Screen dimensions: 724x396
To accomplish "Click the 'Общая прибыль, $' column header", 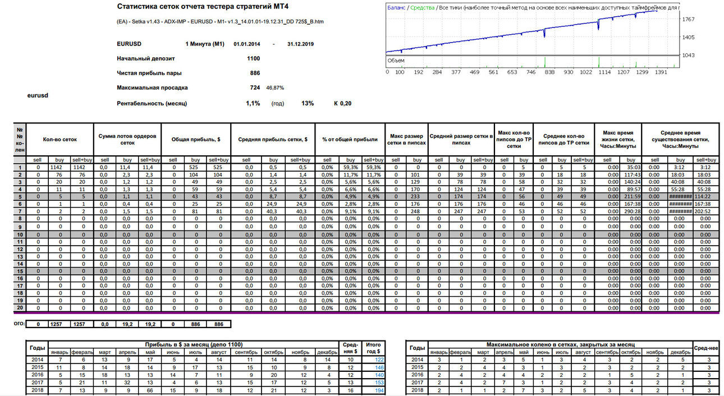I will (x=196, y=140).
